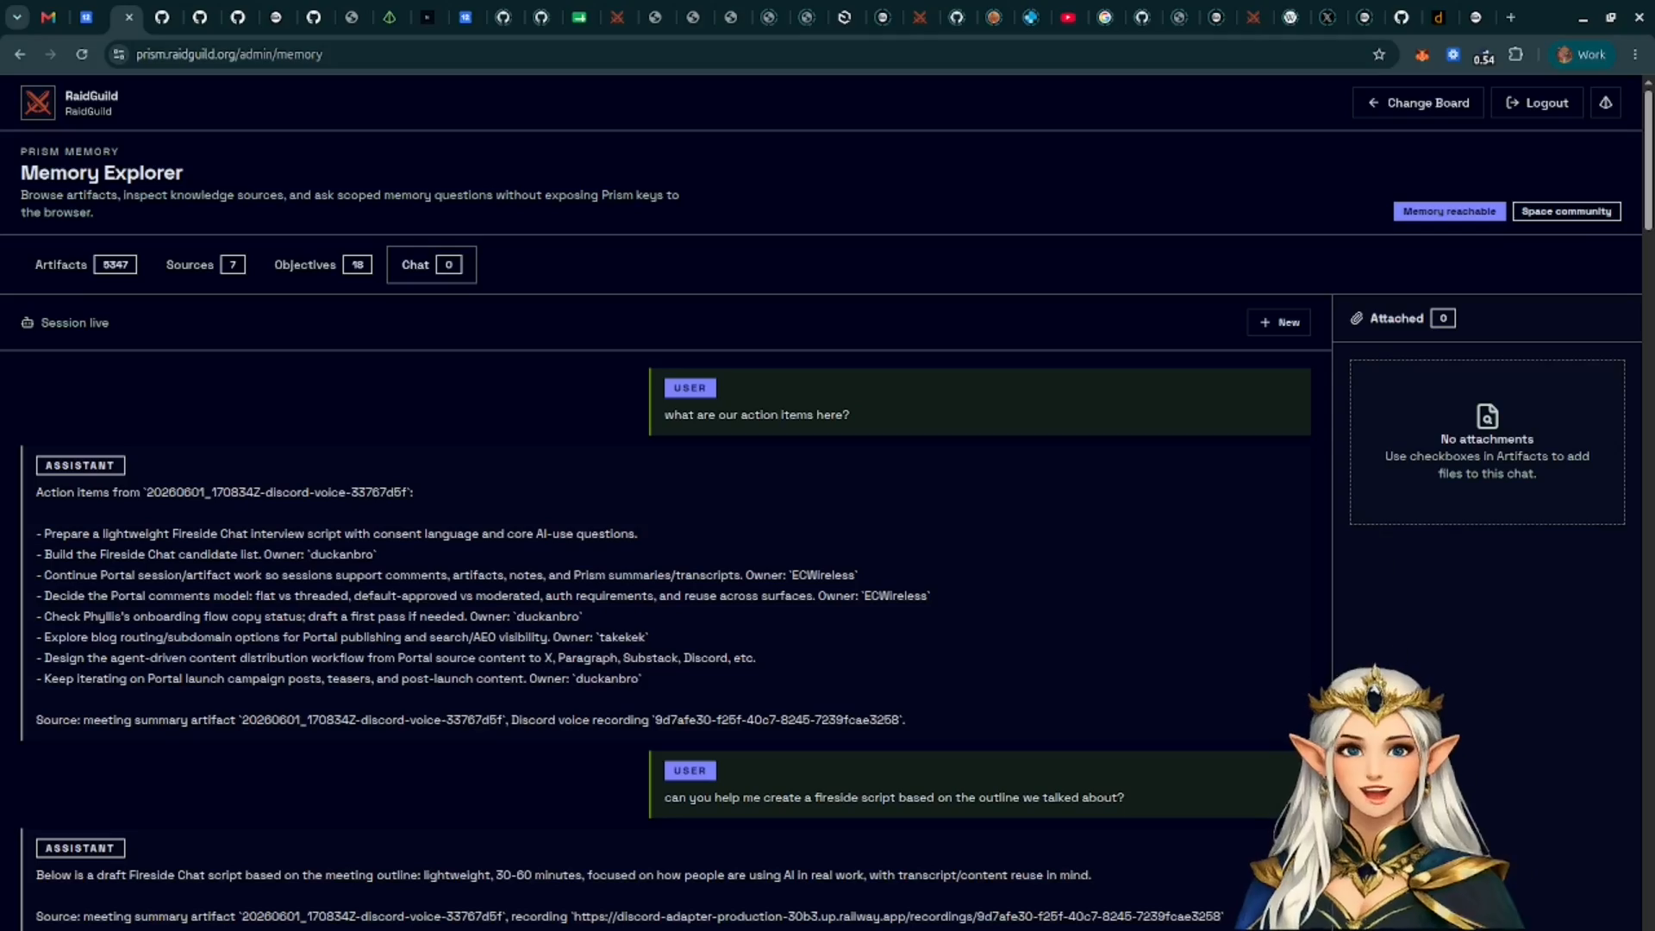This screenshot has height=931, width=1655.
Task: Click the Change Board button
Action: coord(1418,103)
